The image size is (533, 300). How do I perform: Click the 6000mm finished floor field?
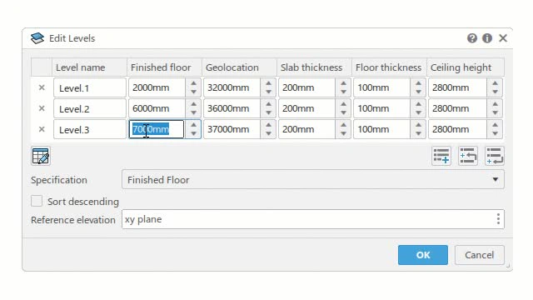coord(157,108)
